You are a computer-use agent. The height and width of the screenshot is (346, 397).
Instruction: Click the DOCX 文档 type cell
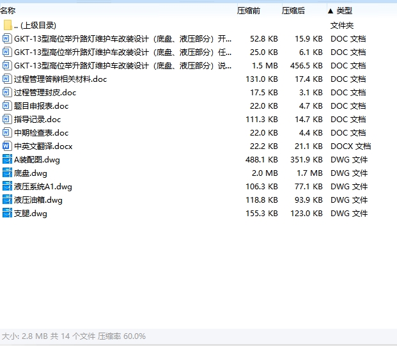tap(351, 146)
